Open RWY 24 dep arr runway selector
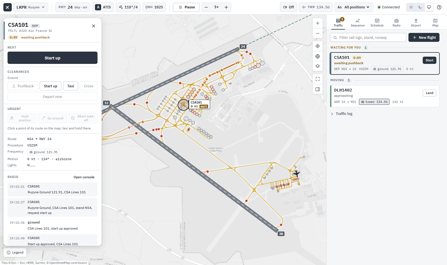Screen dimensions: 447x265 tap(73, 7)
